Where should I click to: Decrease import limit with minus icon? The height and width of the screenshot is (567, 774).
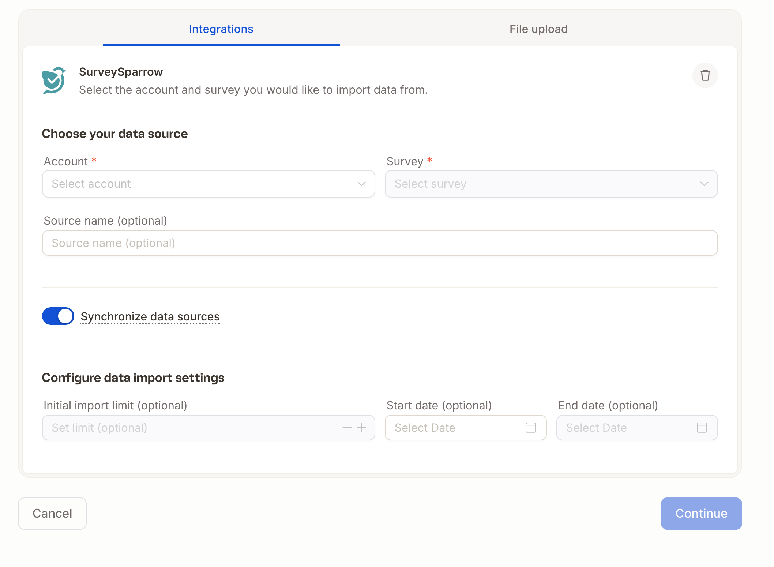click(347, 428)
